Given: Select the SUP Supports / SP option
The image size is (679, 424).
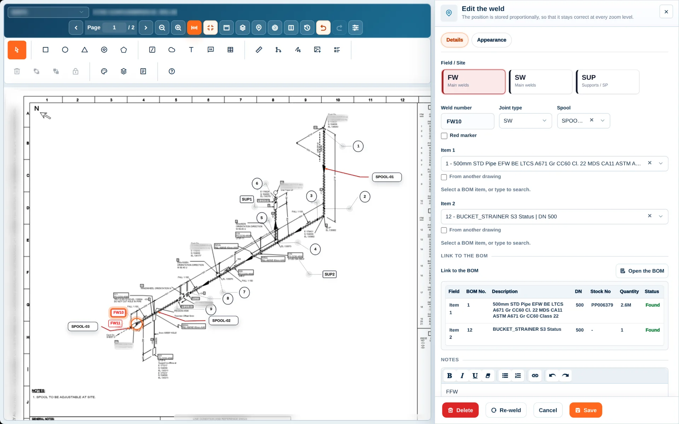Looking at the screenshot, I should tap(608, 82).
